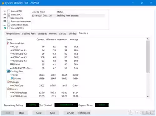Uncheck the Stress FPU checkbox

coord(9,14)
